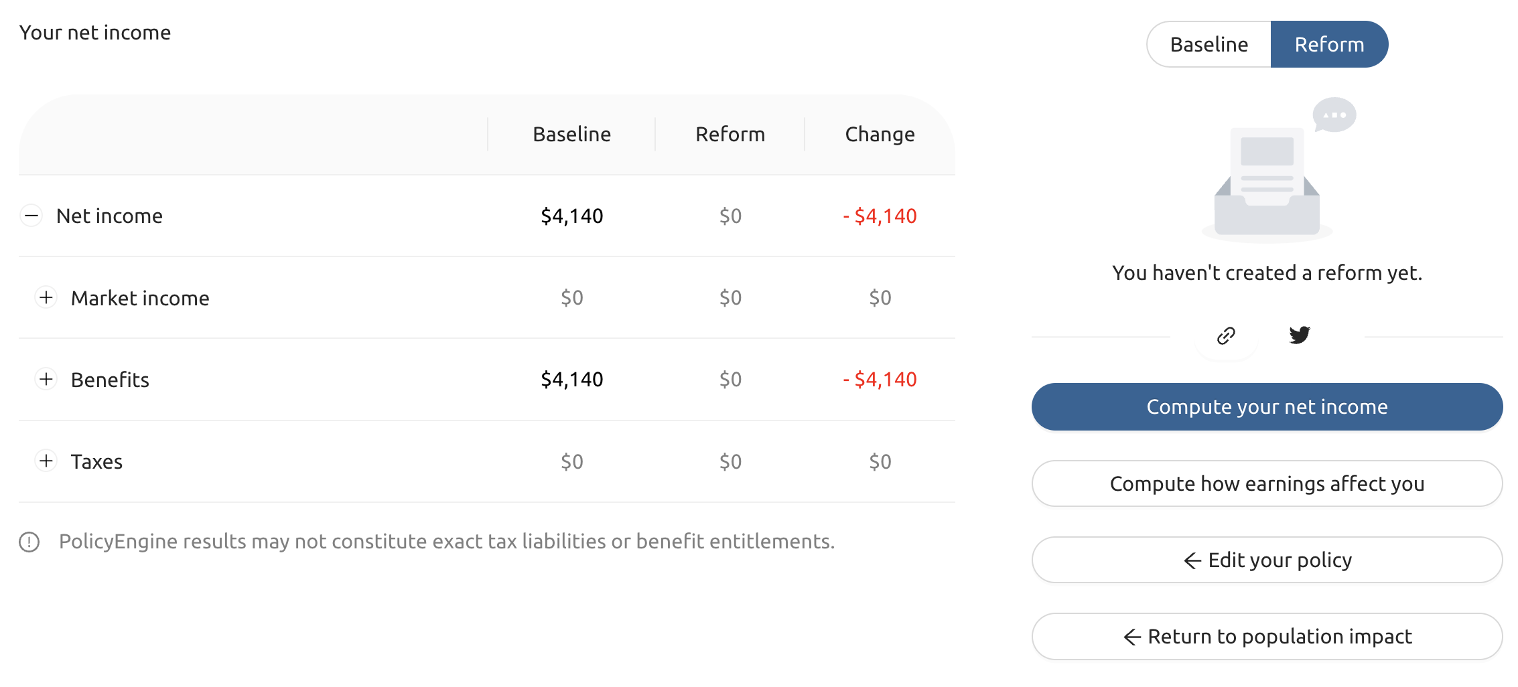Select the Reform toggle option
The width and height of the screenshot is (1518, 687).
click(x=1329, y=44)
